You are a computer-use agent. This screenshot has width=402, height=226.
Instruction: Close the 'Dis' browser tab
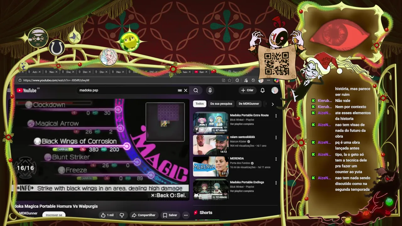106,72
